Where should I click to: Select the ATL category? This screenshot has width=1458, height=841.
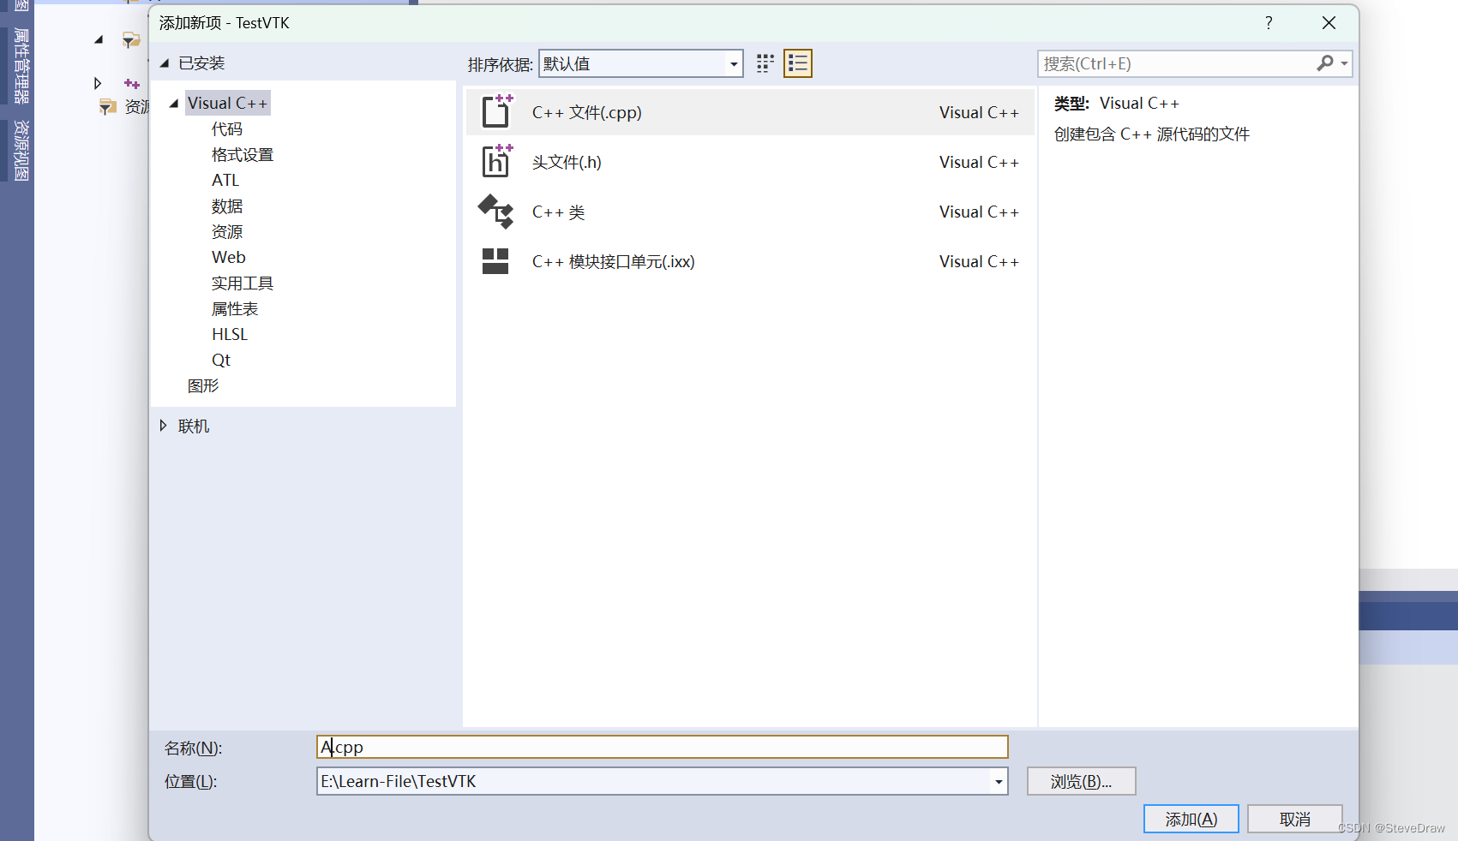pos(225,181)
